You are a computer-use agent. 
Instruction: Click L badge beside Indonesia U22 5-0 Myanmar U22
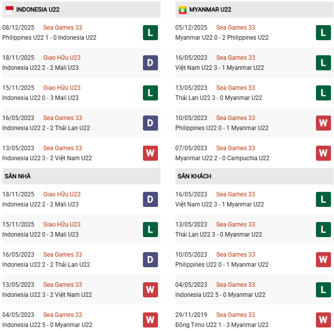[x=323, y=290]
